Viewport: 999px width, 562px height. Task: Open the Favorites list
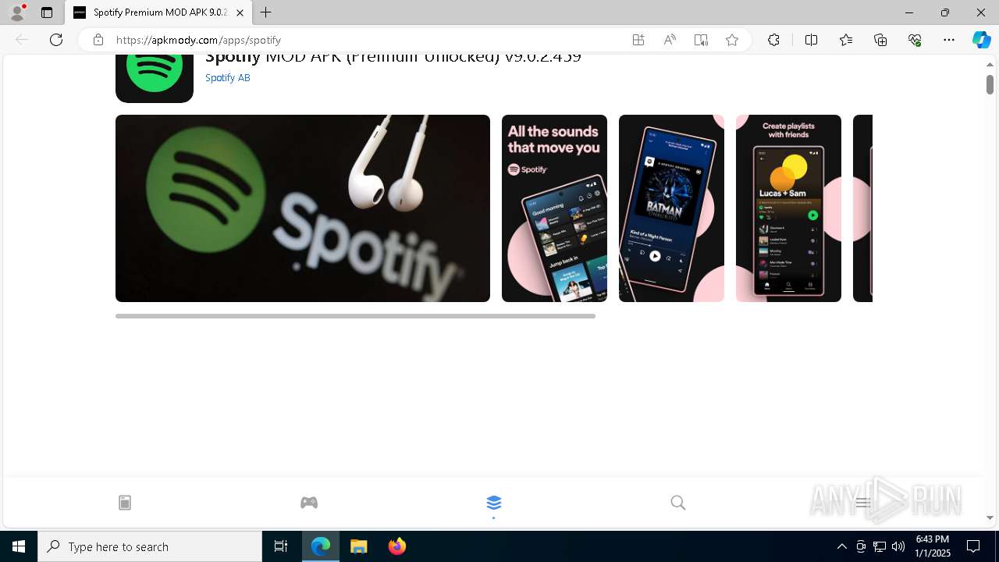846,40
